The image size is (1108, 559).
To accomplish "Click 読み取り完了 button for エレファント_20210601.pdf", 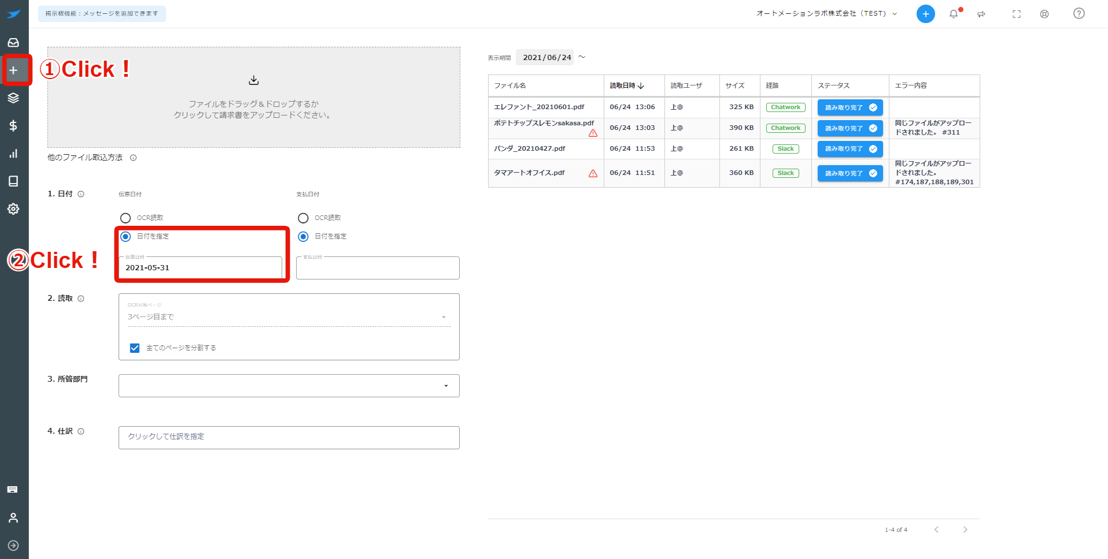I will tap(850, 107).
